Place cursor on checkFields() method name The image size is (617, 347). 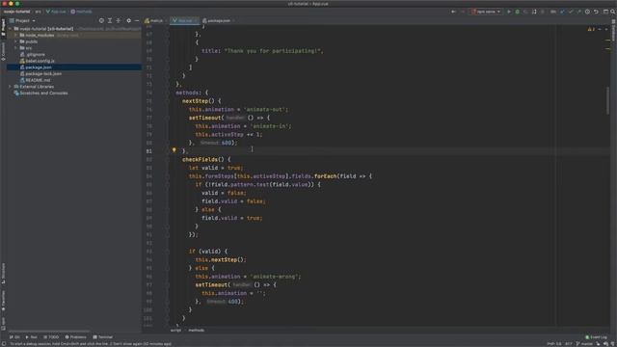(200, 159)
